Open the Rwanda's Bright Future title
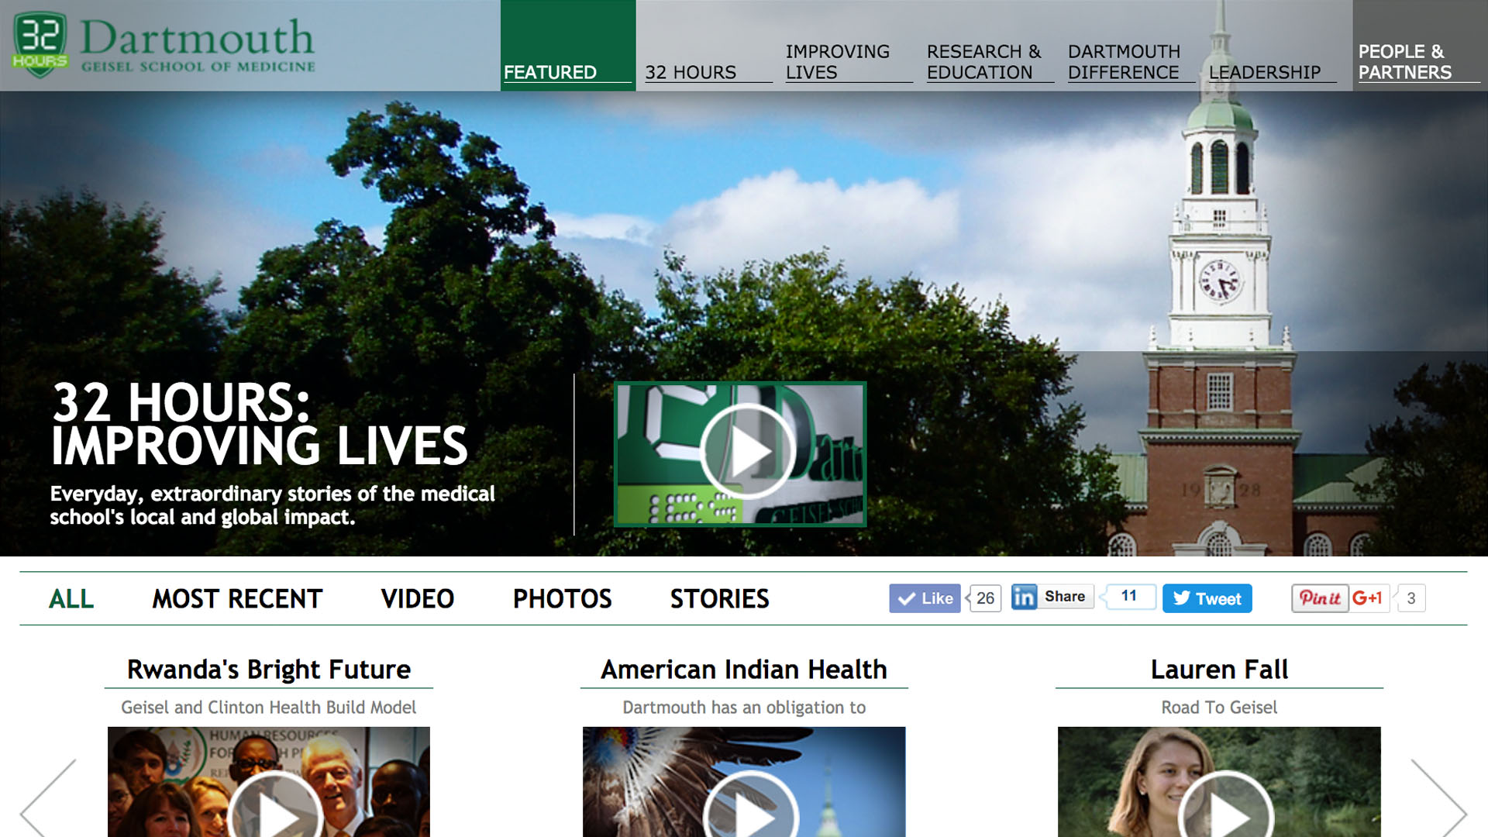Viewport: 1488px width, 837px height. pos(269,670)
